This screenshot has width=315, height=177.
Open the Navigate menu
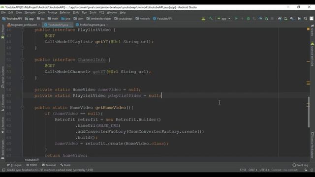pyautogui.click(x=30, y=12)
